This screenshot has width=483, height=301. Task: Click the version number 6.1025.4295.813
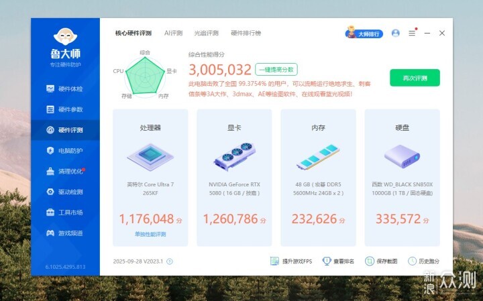[65, 267]
